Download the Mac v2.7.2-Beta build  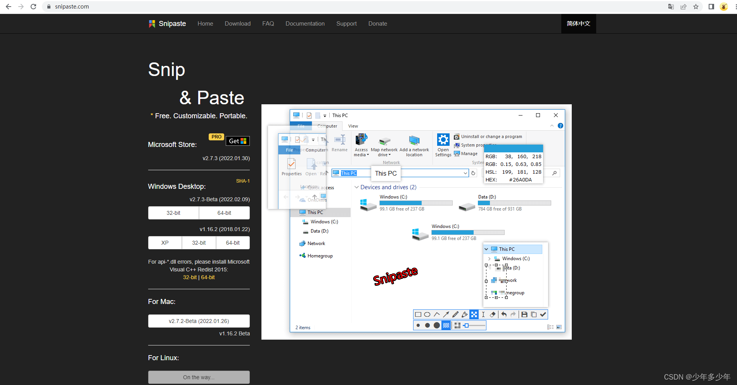coord(199,321)
